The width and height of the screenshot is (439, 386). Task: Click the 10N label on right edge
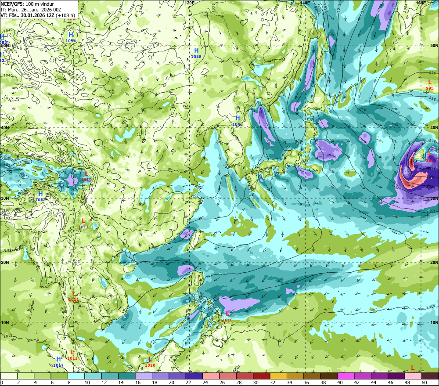[x=434, y=322]
